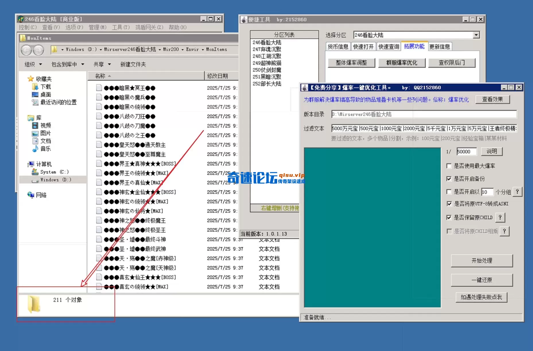Open 音乐 via the music note icon
This screenshot has height=351, width=533.
pos(35,149)
